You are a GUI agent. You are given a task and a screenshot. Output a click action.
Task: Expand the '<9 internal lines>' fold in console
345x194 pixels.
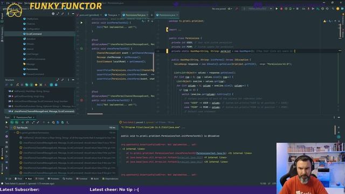point(216,157)
